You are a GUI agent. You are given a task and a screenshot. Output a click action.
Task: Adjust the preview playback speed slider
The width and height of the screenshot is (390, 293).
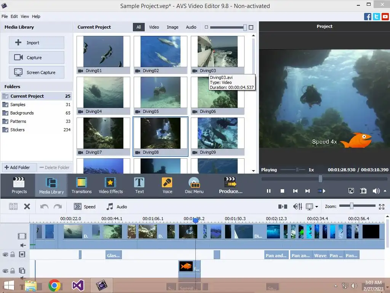click(297, 170)
